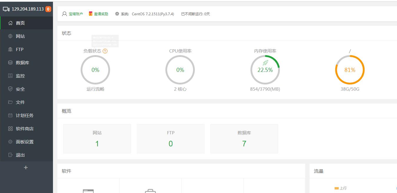
Task: Select 退出 to log out
Action: point(20,155)
